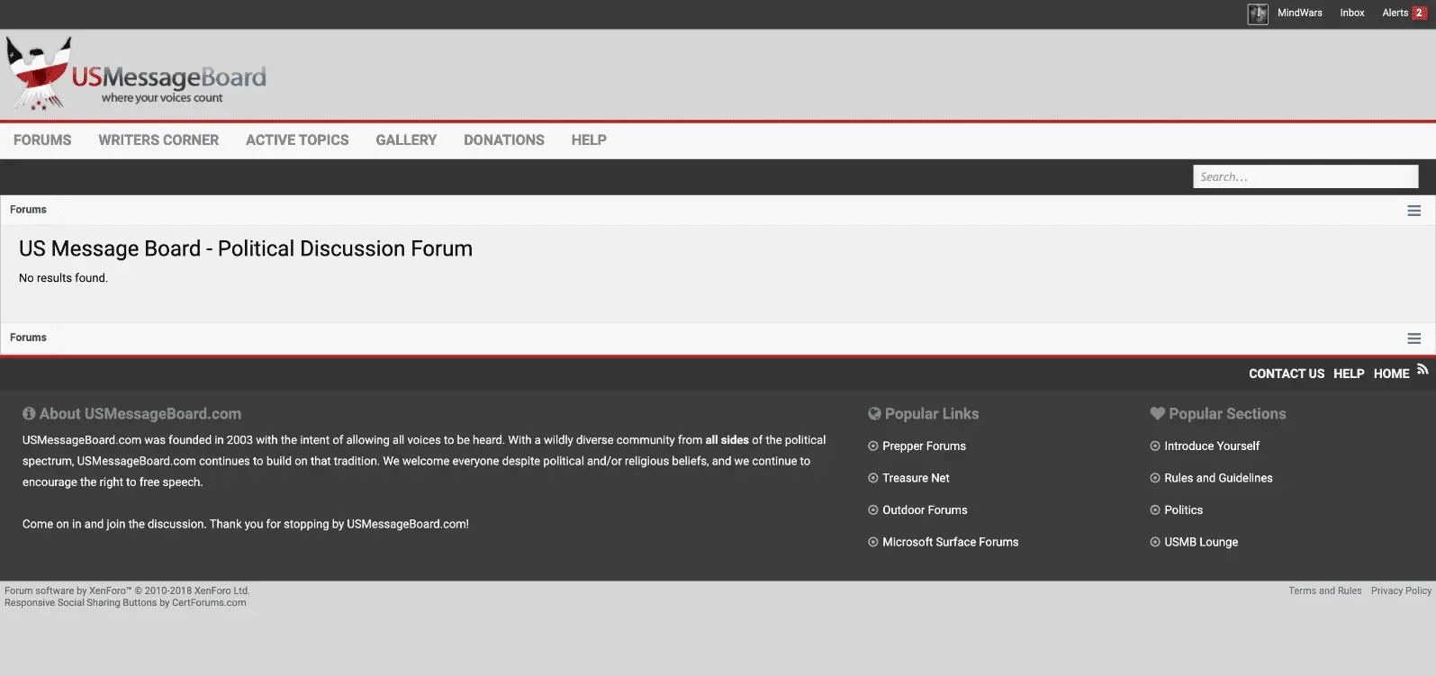Open the Prepper Forums link
The width and height of the screenshot is (1436, 676).
pyautogui.click(x=924, y=446)
